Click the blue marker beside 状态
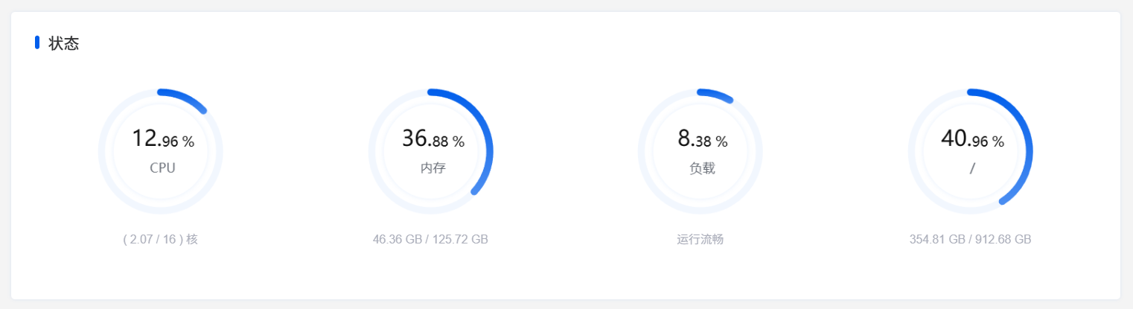Viewport: 1133px width, 309px height. point(37,42)
